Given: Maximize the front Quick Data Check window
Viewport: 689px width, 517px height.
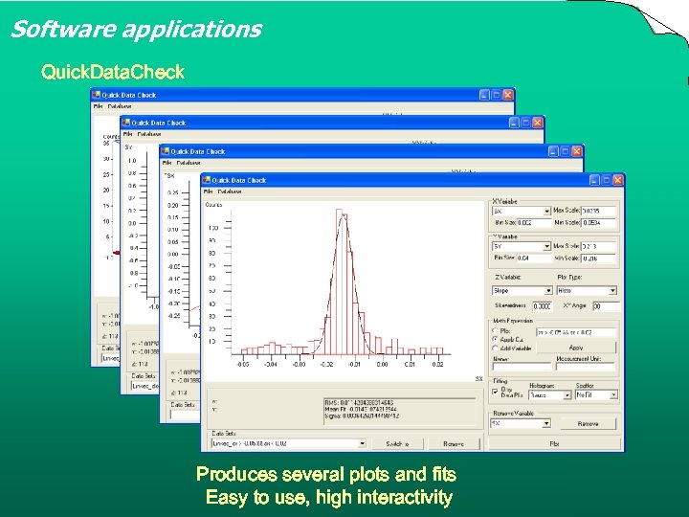Looking at the screenshot, I should click(607, 180).
